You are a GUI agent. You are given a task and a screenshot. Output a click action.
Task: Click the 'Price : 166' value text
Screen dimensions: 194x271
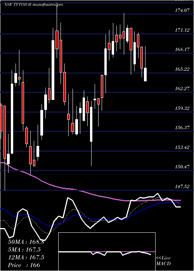tap(24, 265)
